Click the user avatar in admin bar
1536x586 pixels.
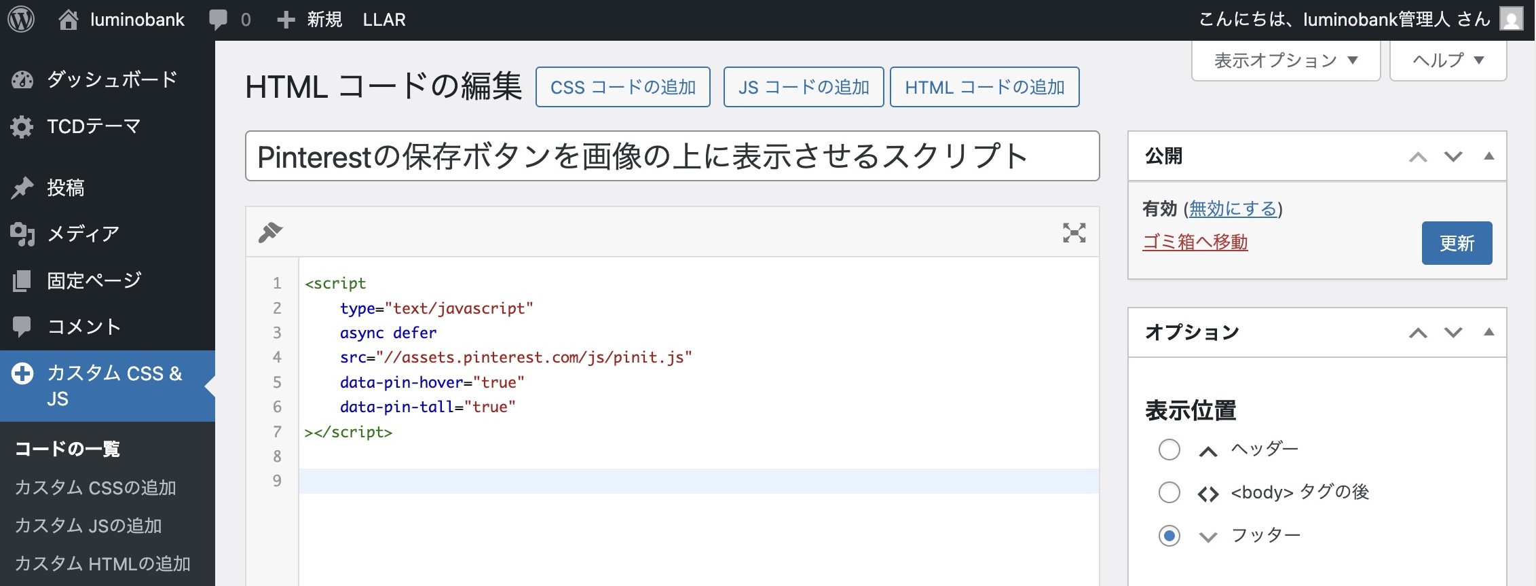pyautogui.click(x=1511, y=20)
